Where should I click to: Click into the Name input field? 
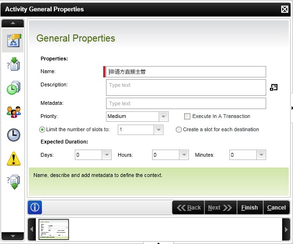click(186, 72)
